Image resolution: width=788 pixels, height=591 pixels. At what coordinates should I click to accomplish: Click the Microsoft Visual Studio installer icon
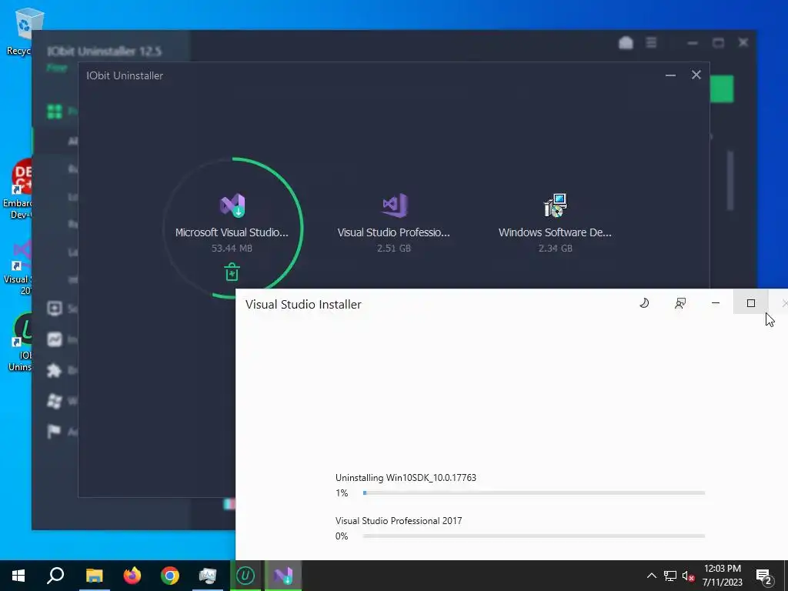point(232,205)
